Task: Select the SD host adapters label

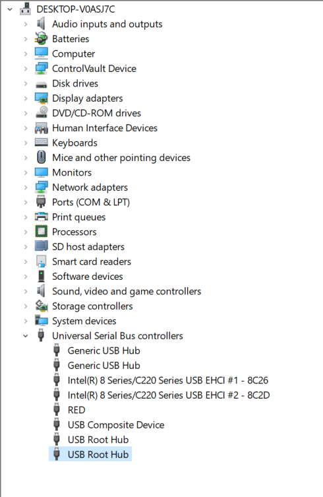Action: point(88,247)
